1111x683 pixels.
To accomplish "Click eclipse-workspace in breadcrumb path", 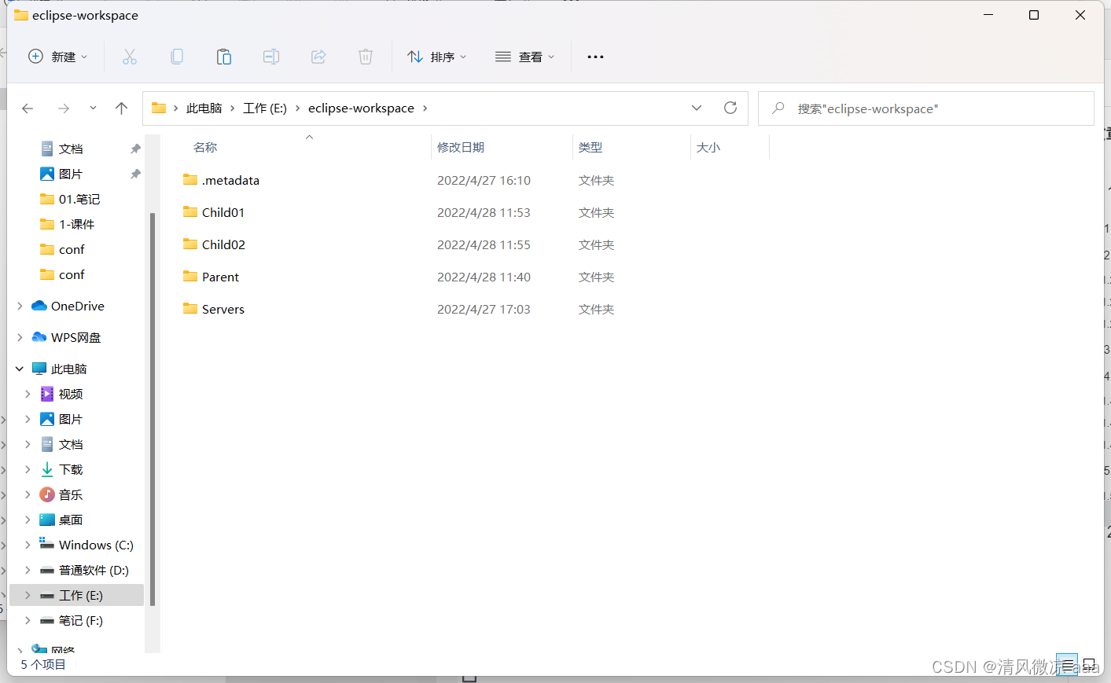I will coord(361,108).
